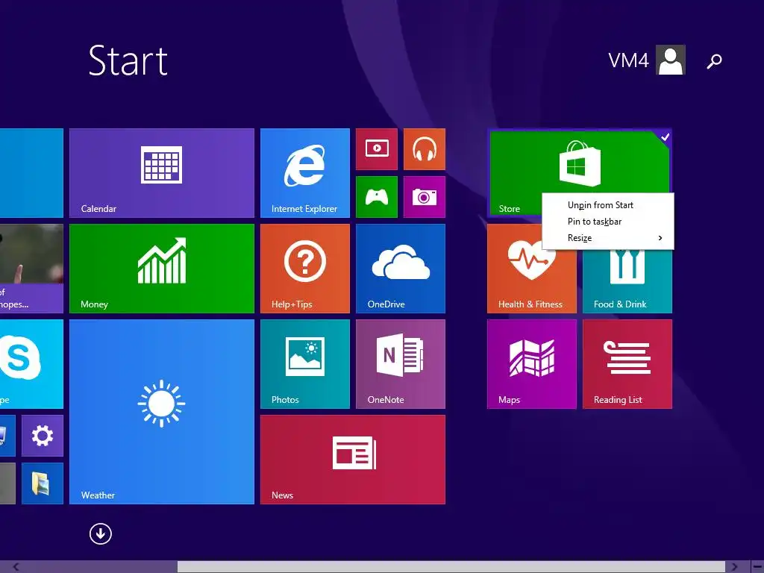Show all apps with down arrow button

coord(101,533)
